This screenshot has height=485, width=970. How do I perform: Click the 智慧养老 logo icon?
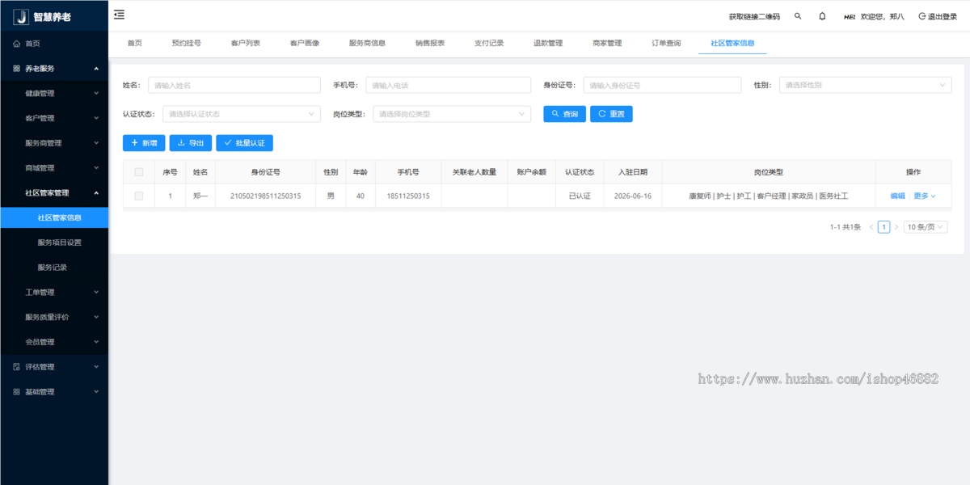[21, 17]
